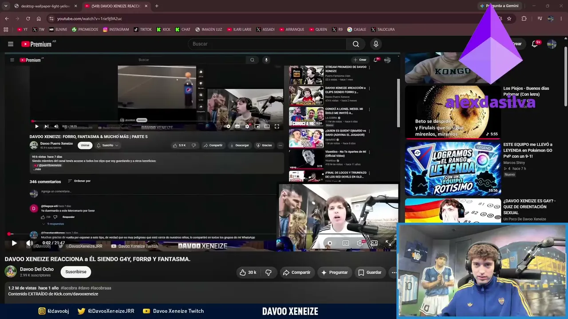The height and width of the screenshot is (319, 568).
Task: Click the browser home icon
Action: [39, 19]
